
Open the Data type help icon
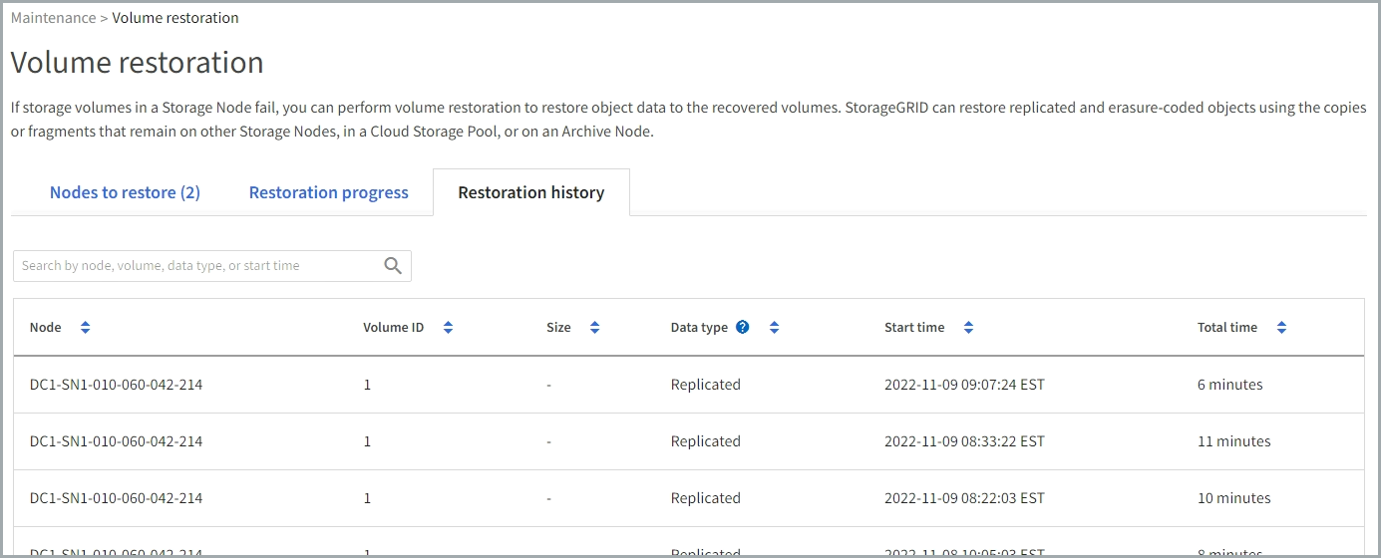(742, 327)
